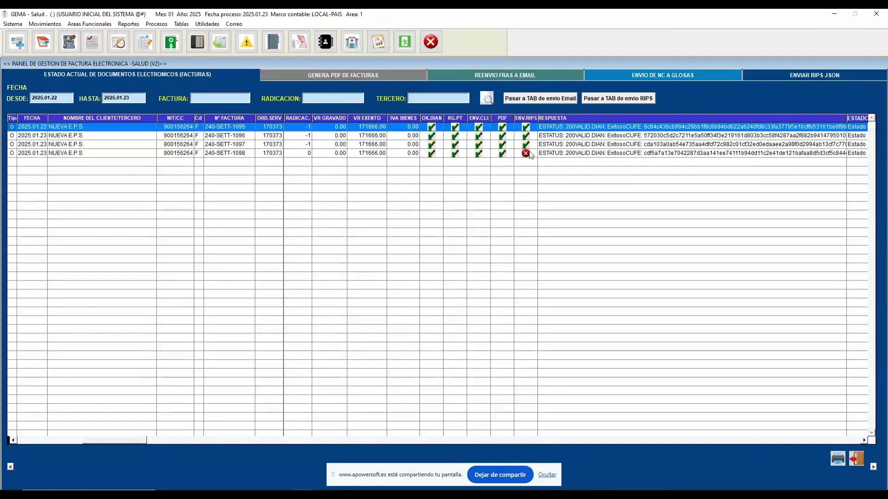Image resolution: width=888 pixels, height=499 pixels.
Task: Click the OK.DIAN checkmark for invoice 240-SETT-1097
Action: point(431,144)
